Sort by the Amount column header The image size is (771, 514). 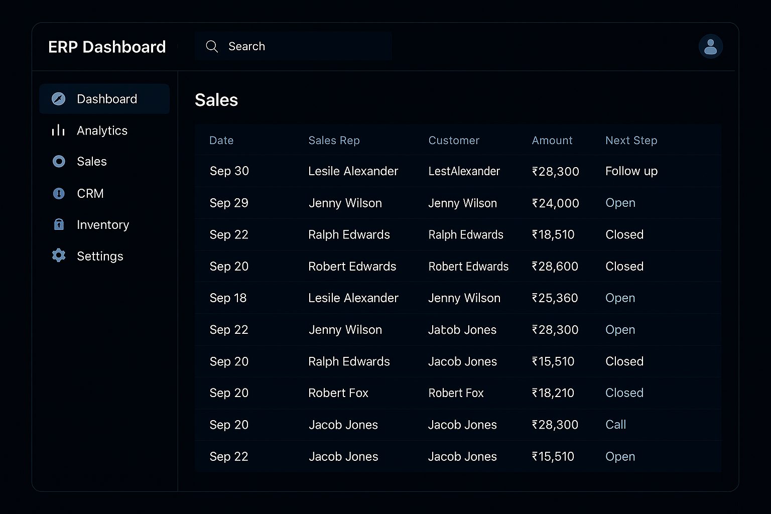[552, 141]
